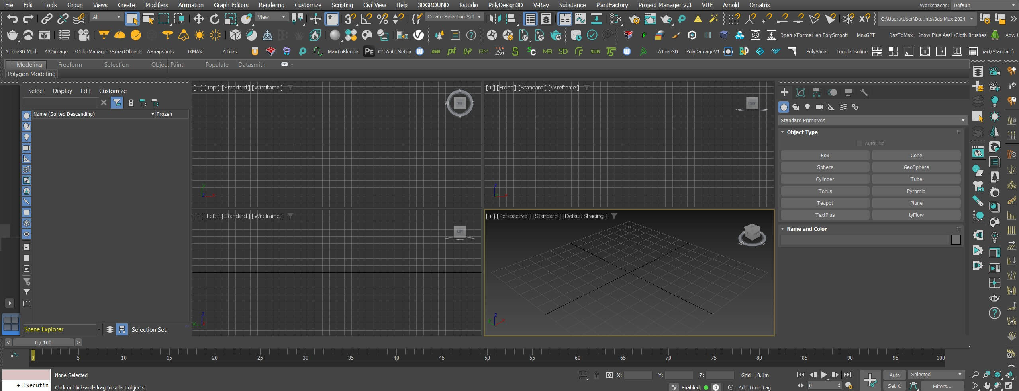Click the Teapot primitive button
1019x391 pixels.
tap(825, 203)
